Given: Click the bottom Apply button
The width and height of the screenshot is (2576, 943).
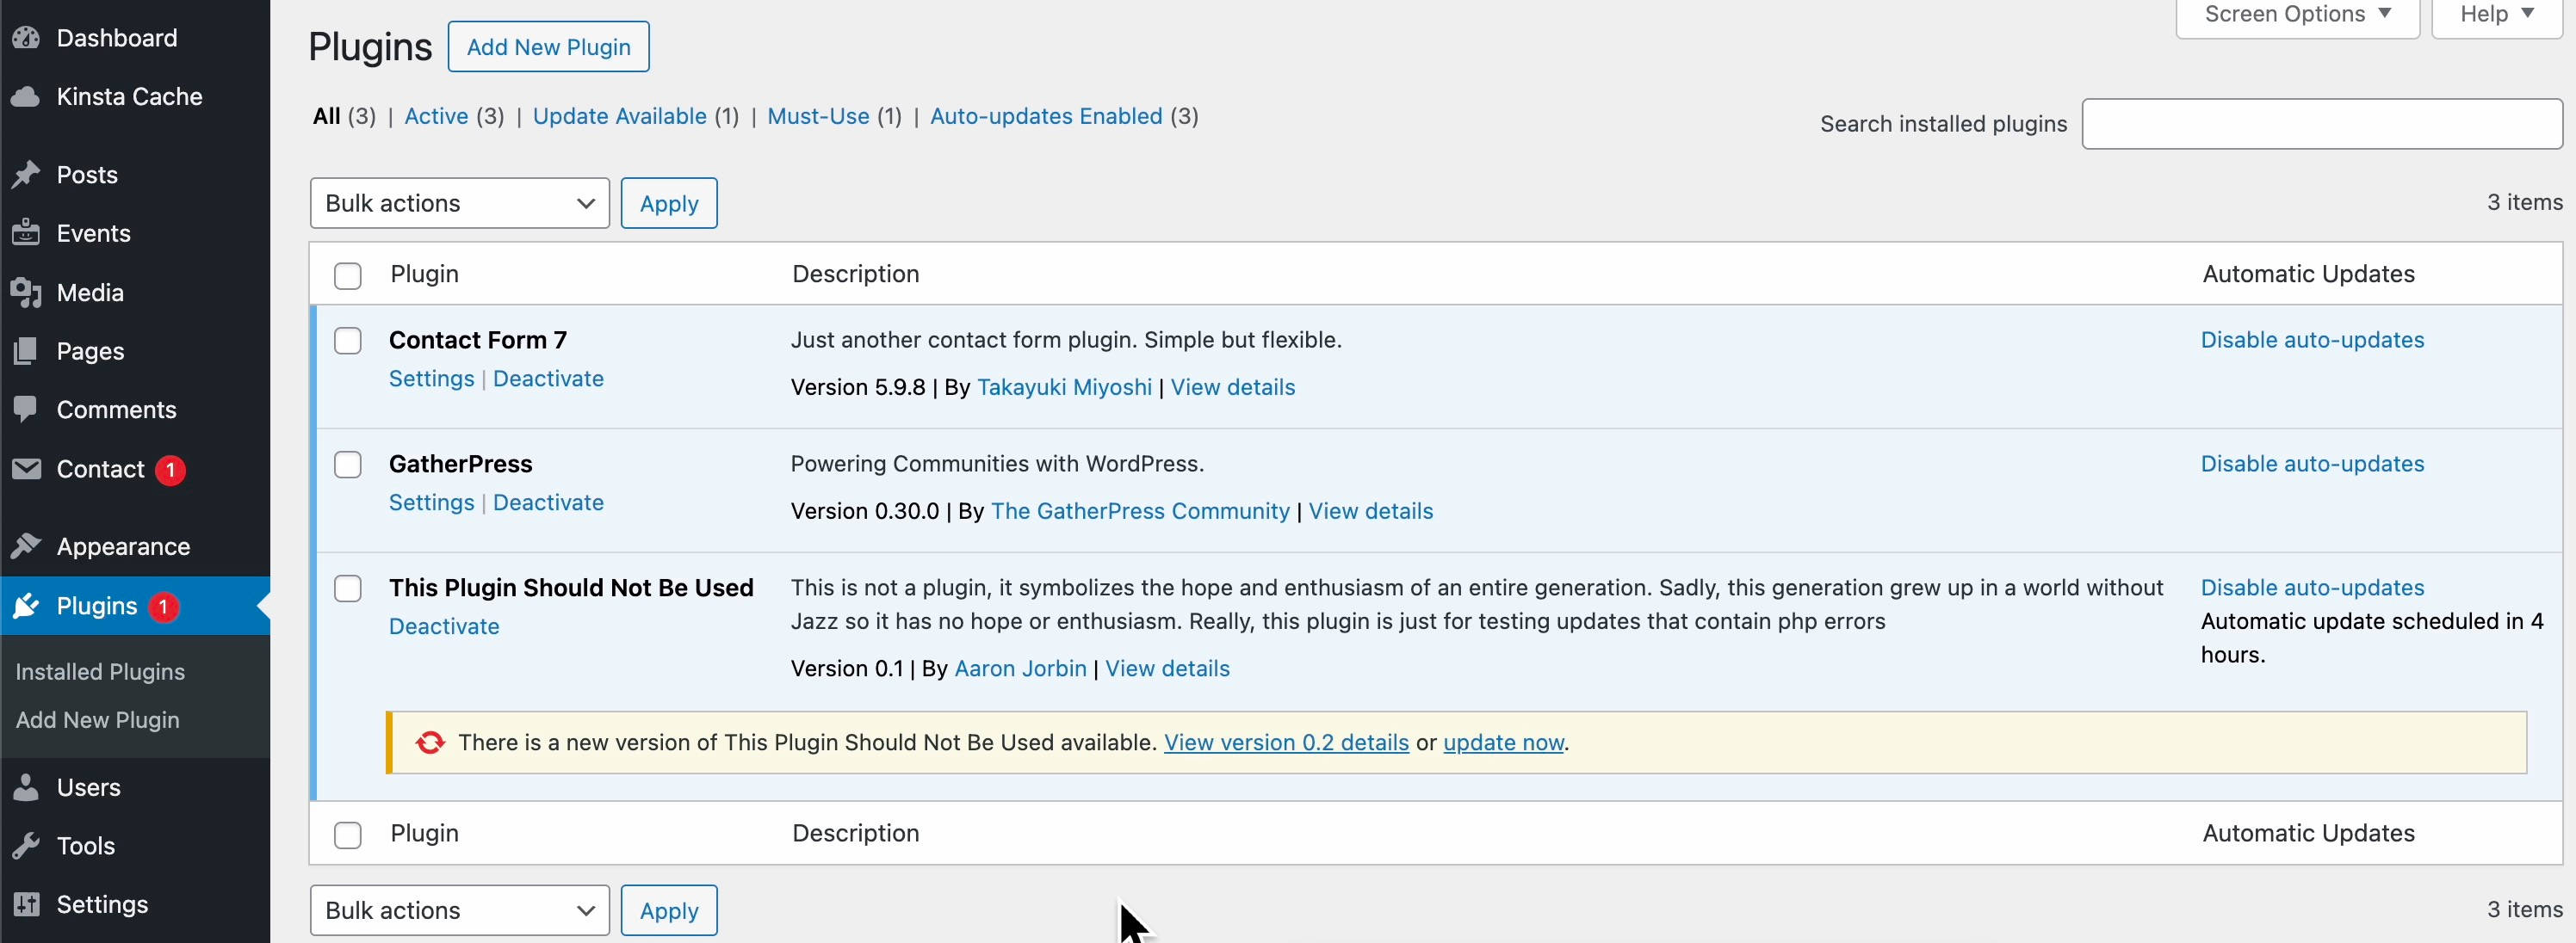Looking at the screenshot, I should coord(669,910).
